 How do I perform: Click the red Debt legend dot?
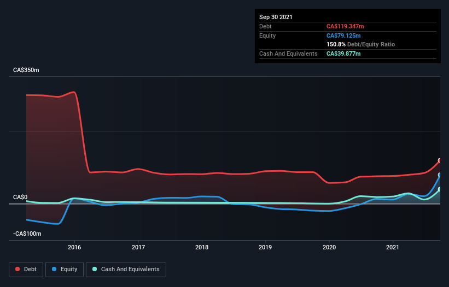[18, 269]
